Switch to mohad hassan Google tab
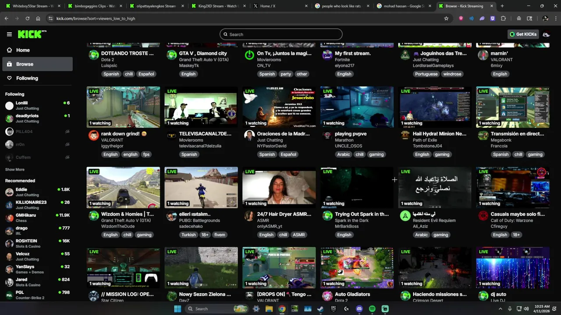This screenshot has height=315, width=561. coord(404,6)
